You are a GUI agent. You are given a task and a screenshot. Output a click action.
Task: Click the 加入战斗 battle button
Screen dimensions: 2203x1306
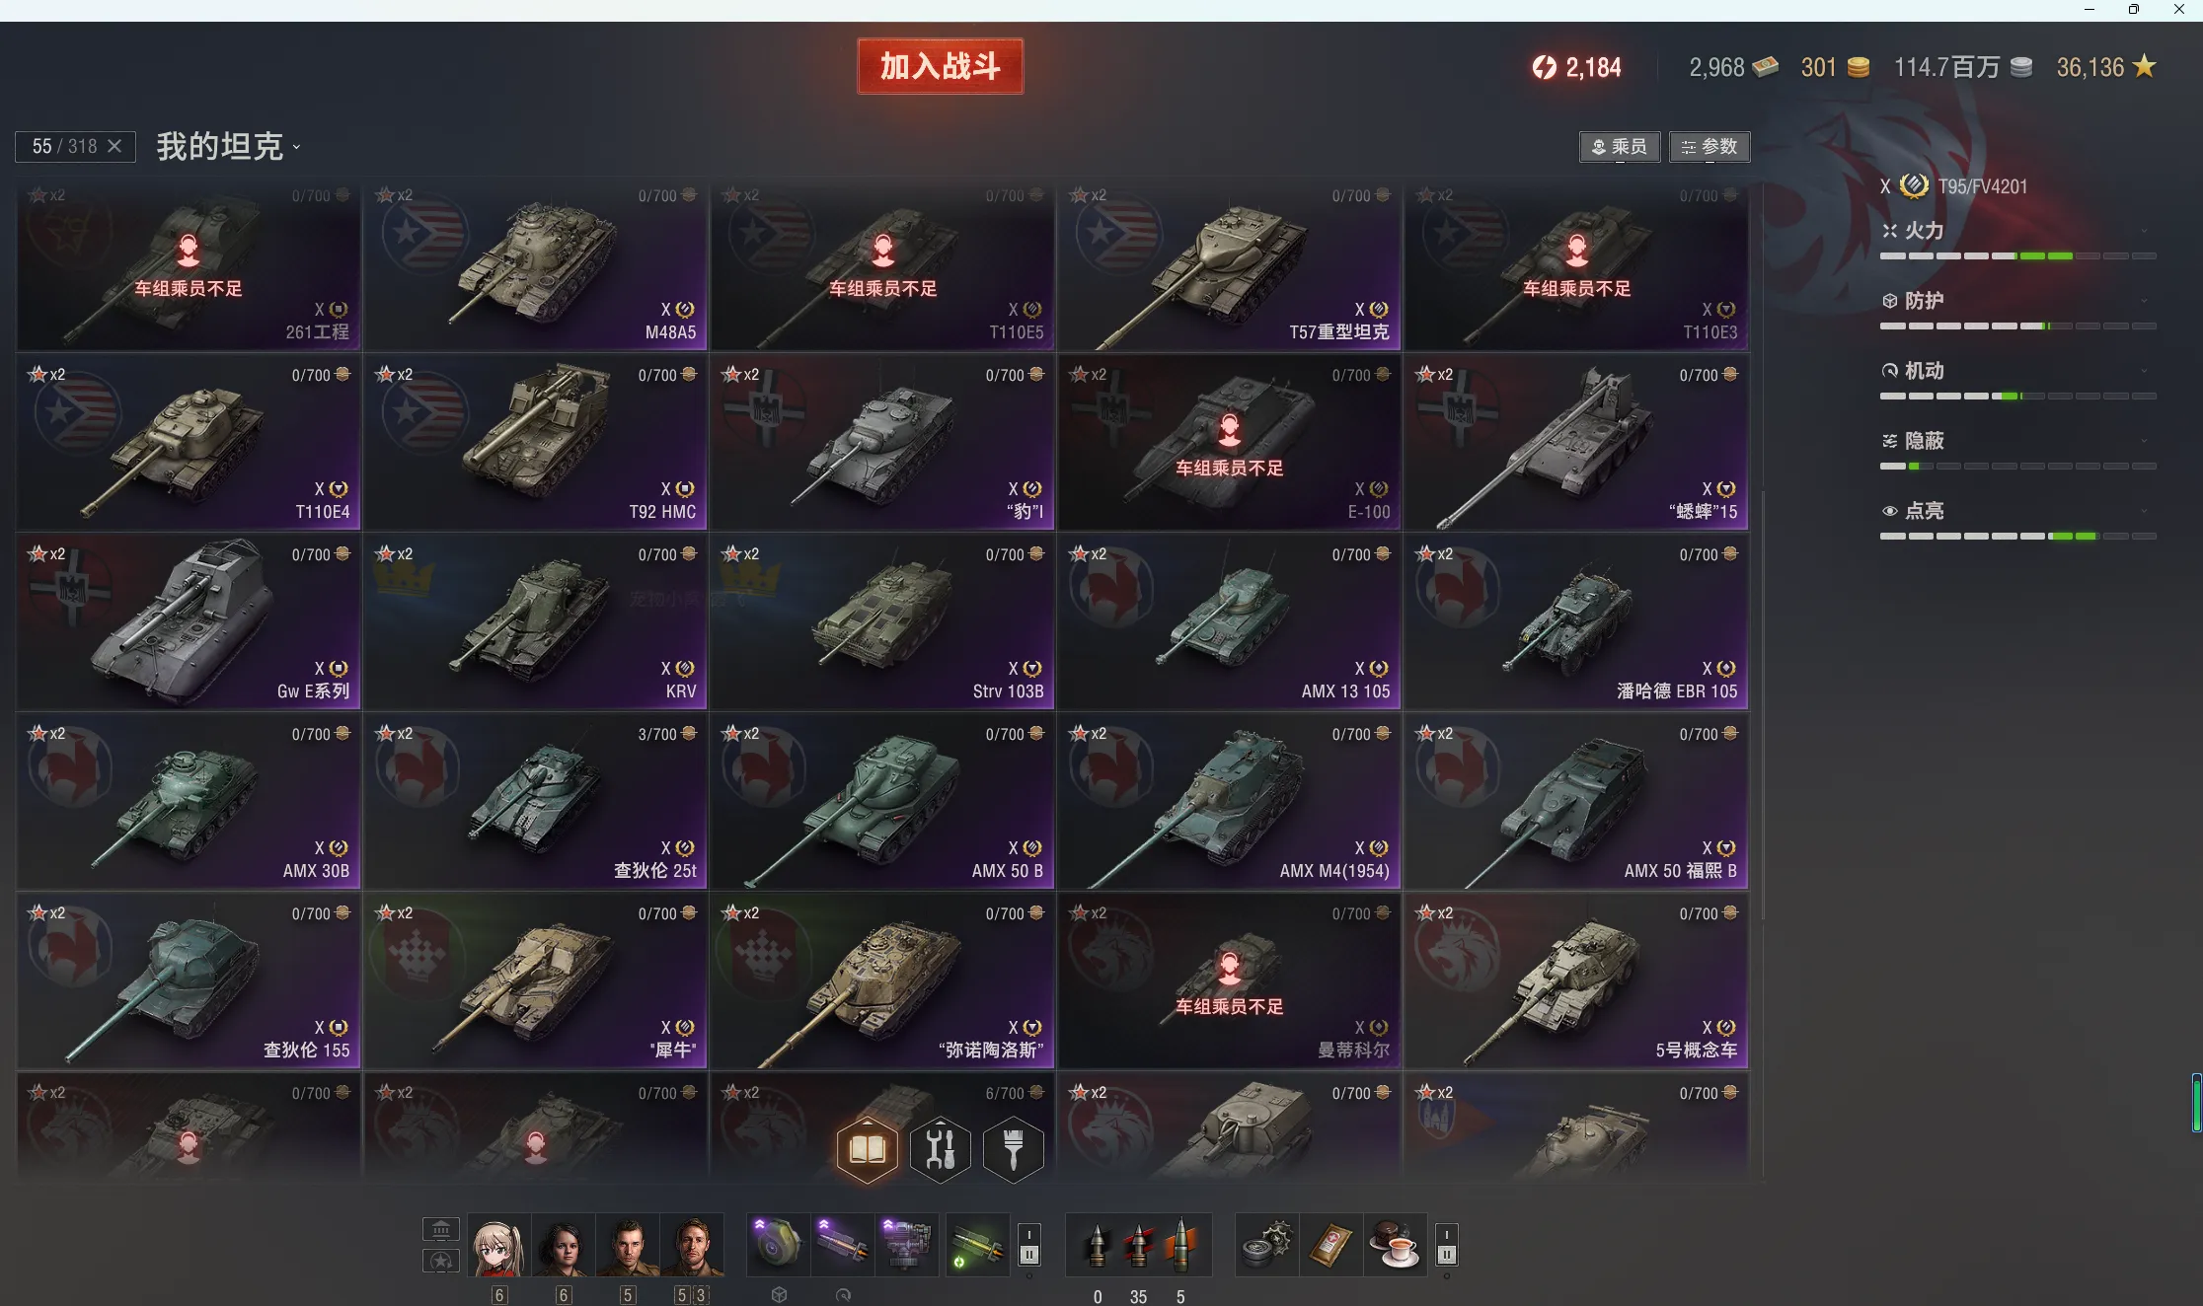point(940,66)
